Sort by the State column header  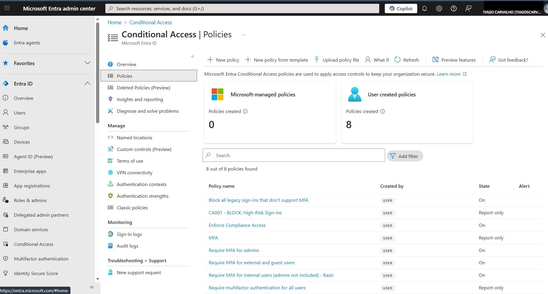coord(484,186)
